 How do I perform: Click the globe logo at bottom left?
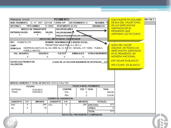point(10,122)
